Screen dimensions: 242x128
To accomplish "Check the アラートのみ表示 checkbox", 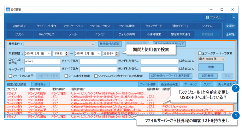I will click(x=10, y=76).
